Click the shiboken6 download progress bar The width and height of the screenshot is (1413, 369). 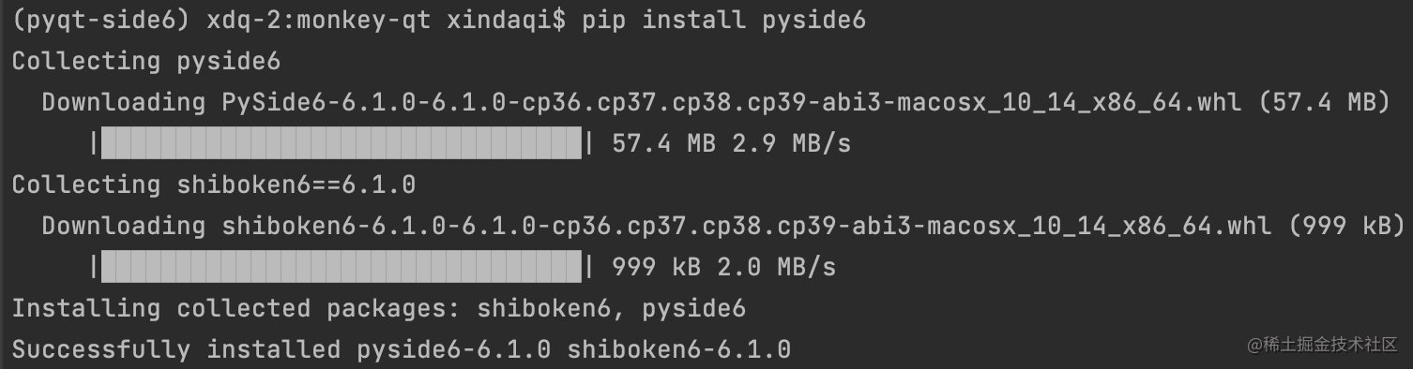pos(342,268)
